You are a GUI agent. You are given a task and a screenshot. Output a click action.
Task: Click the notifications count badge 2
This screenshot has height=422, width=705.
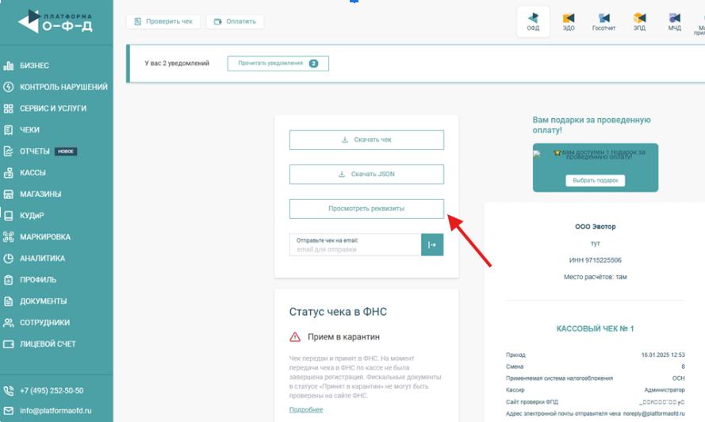[x=313, y=63]
